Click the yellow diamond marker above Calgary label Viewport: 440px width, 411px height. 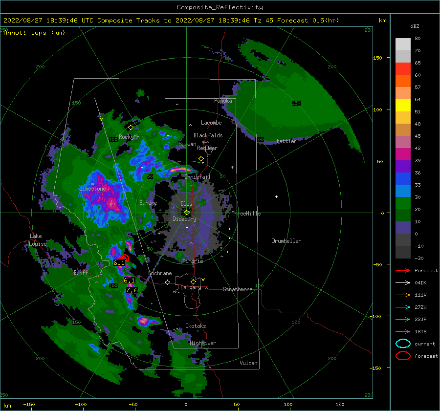coord(193,281)
